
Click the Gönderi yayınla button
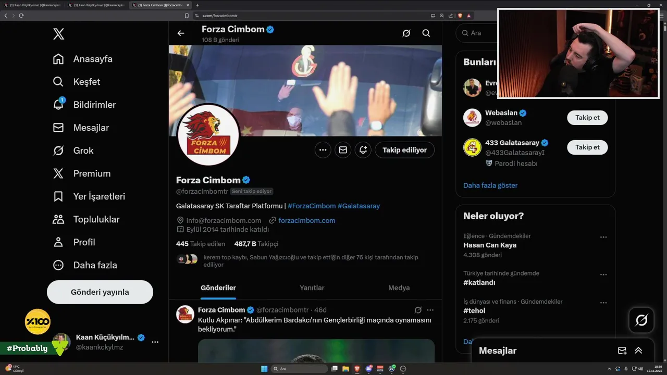pyautogui.click(x=100, y=292)
